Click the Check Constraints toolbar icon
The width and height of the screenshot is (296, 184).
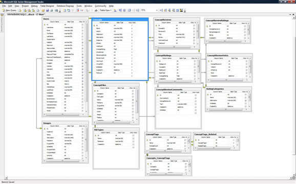click(177, 10)
